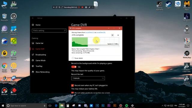Launch Uplay desktop shortcut

pyautogui.click(x=178, y=5)
